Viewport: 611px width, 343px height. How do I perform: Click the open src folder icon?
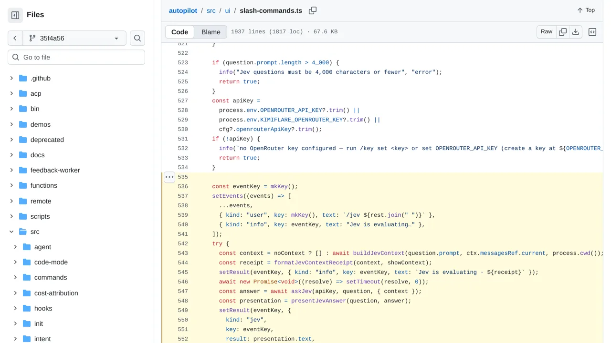22,232
